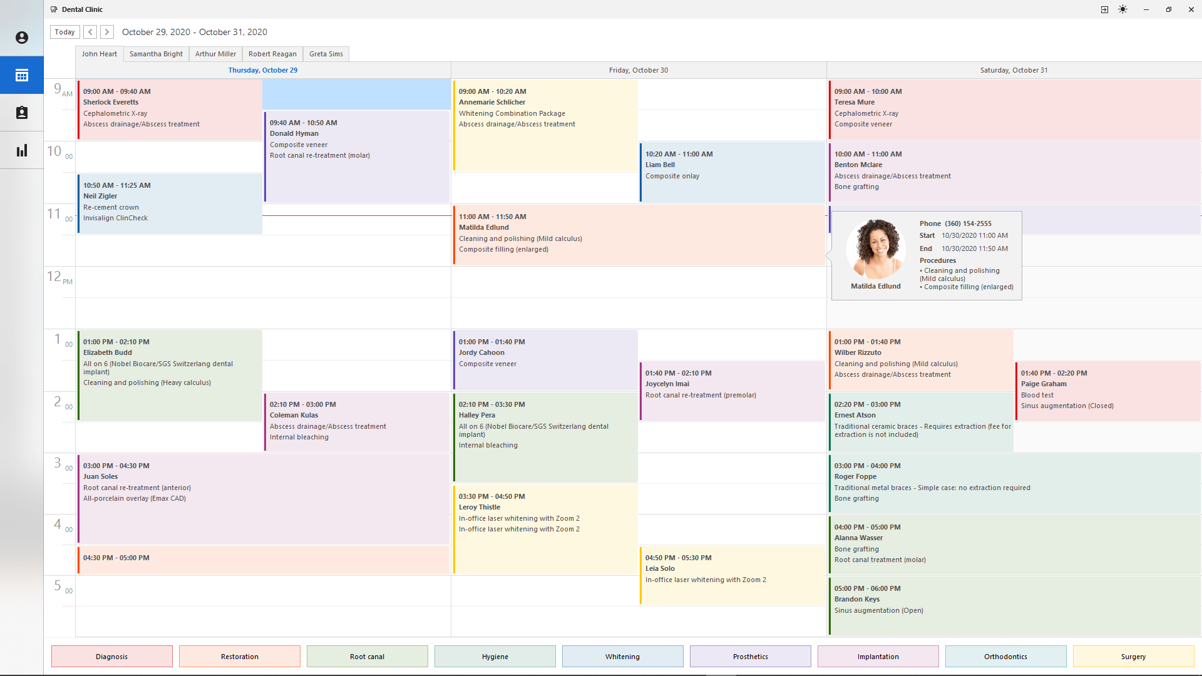1202x676 pixels.
Task: Open Greta Sims' appointment schedule tab
Action: [x=326, y=54]
